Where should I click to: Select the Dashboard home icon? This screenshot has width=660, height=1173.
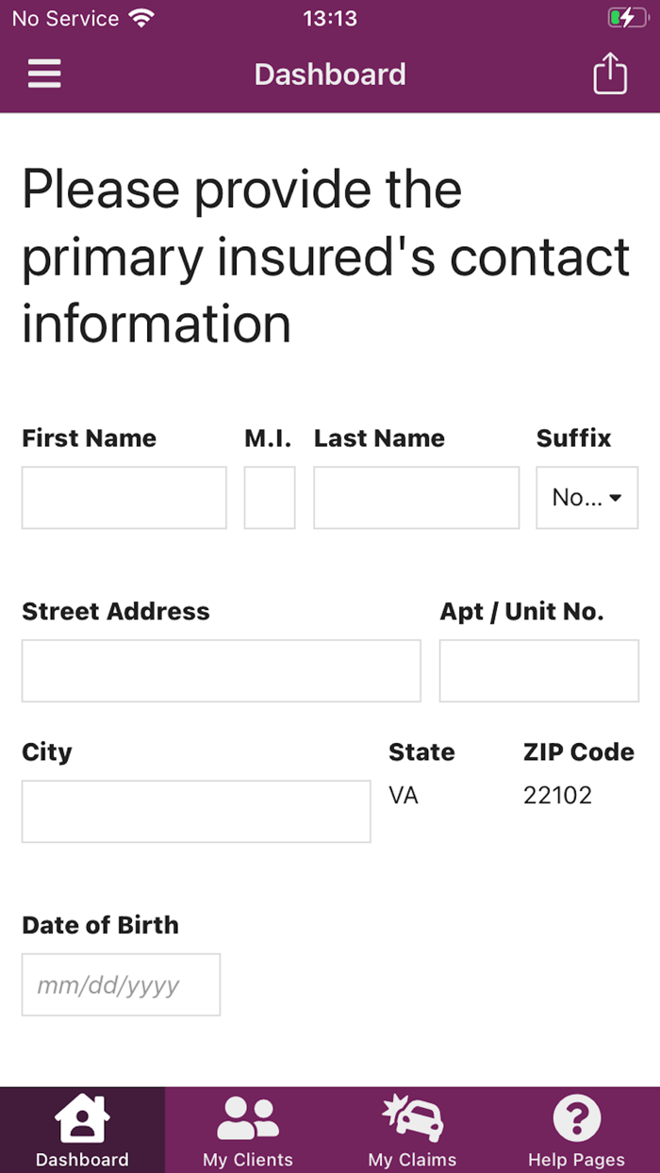tap(82, 1117)
